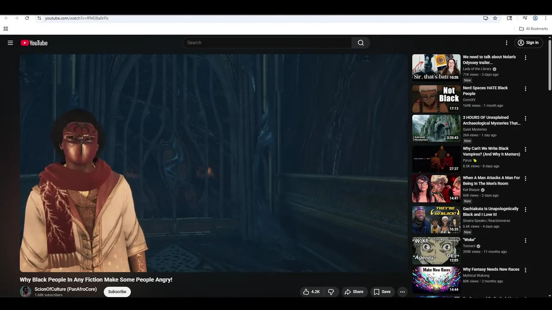Open options for Nerd Spaces HATE Black People
This screenshot has width=552, height=310.
[525, 89]
